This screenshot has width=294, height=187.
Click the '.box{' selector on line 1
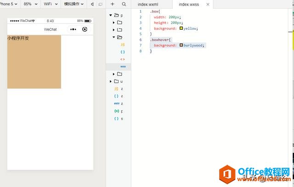tap(155, 11)
